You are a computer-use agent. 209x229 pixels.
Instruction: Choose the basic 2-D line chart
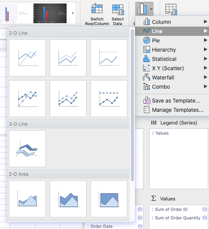[27, 58]
